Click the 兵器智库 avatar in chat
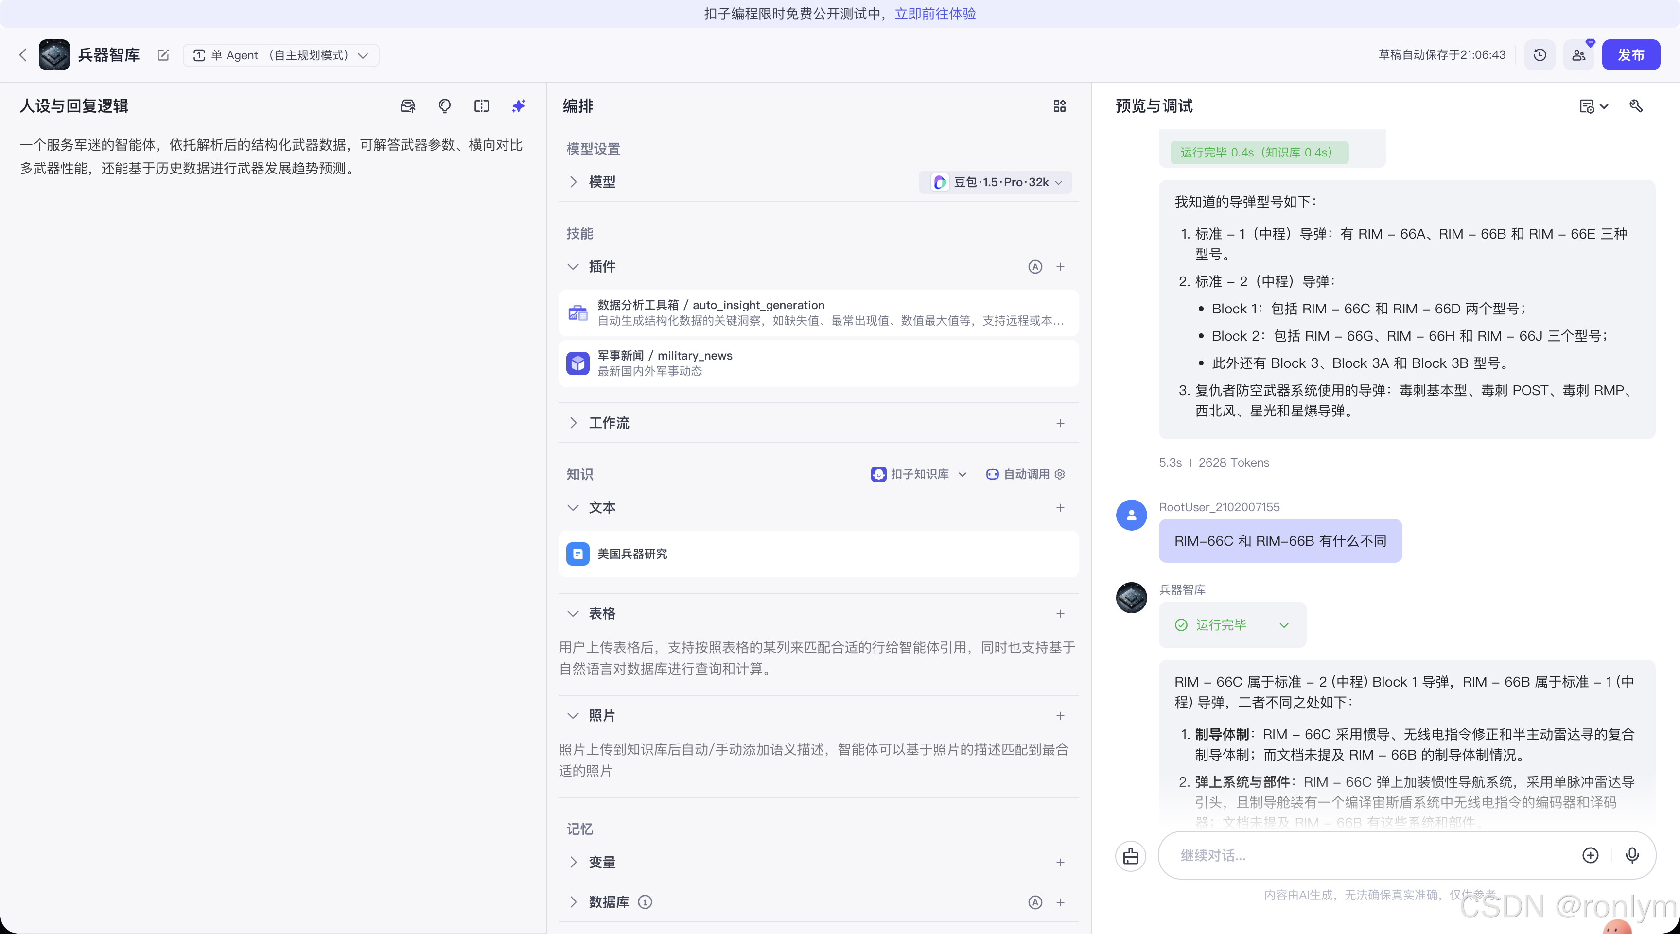Screen dimensions: 1680x934 (x=1132, y=598)
